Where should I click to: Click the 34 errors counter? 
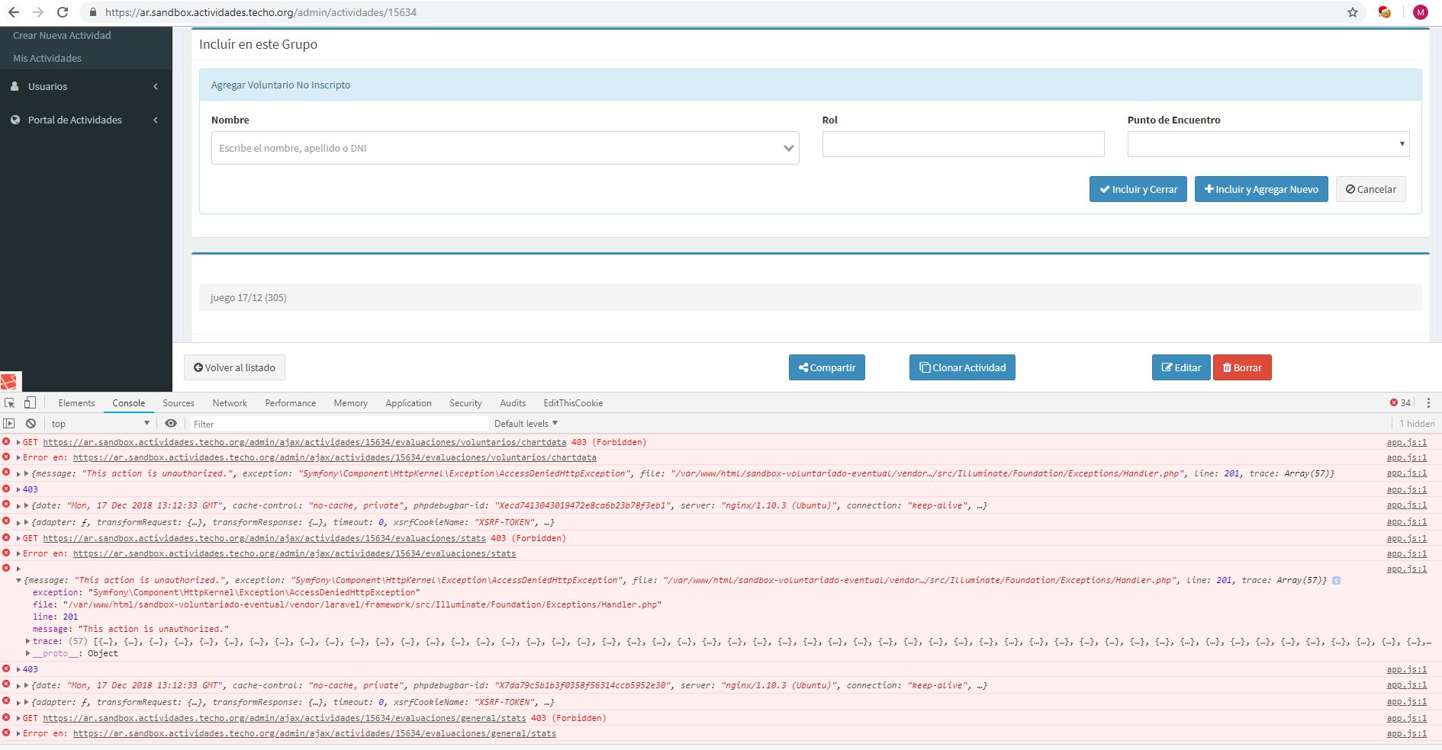coord(1400,402)
